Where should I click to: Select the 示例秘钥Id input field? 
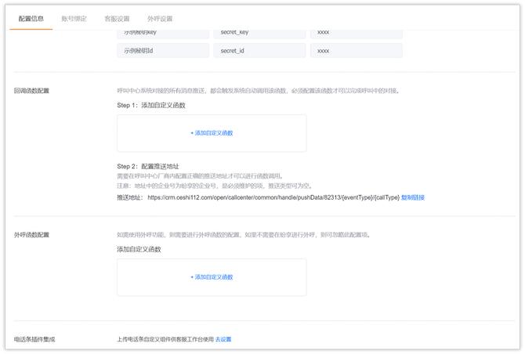coord(162,50)
